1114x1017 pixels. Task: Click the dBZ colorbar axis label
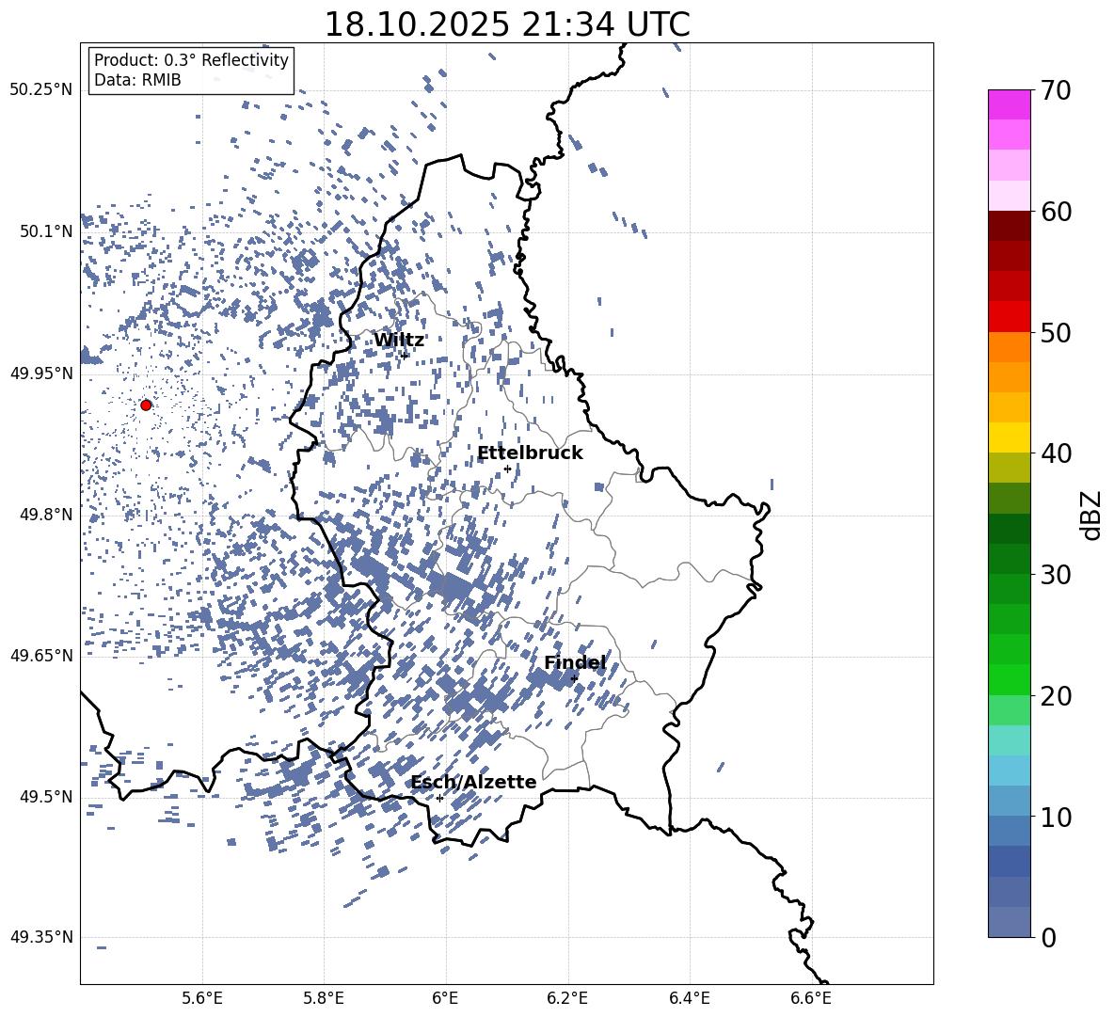click(1092, 515)
